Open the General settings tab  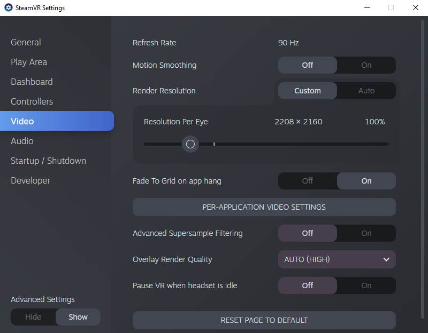[26, 42]
